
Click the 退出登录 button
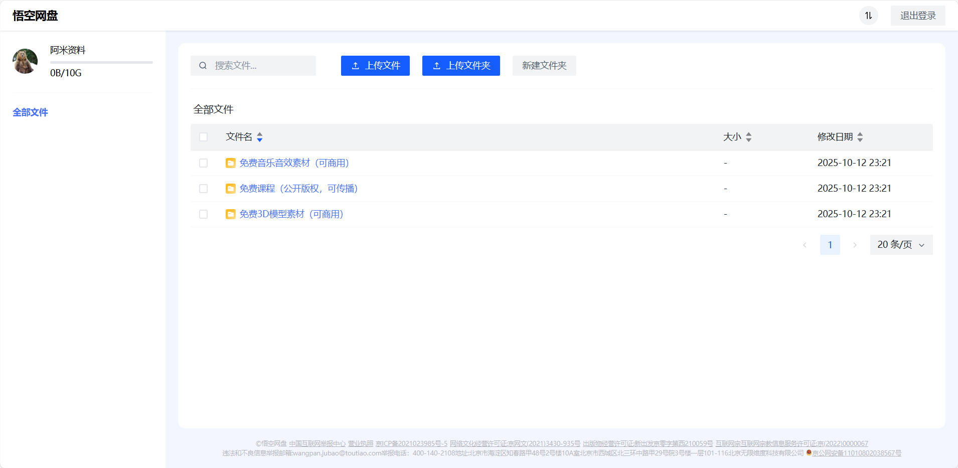pos(917,15)
